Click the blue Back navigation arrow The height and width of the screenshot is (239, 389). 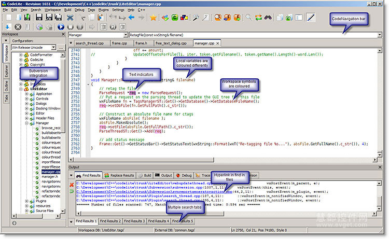coord(132,17)
